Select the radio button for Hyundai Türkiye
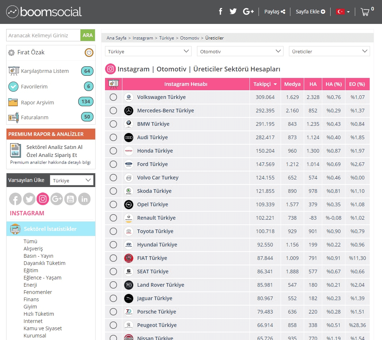The image size is (382, 340). tap(113, 245)
